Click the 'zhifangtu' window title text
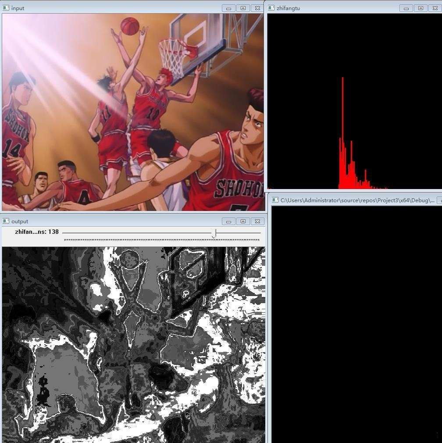This screenshot has width=442, height=443. click(x=288, y=8)
